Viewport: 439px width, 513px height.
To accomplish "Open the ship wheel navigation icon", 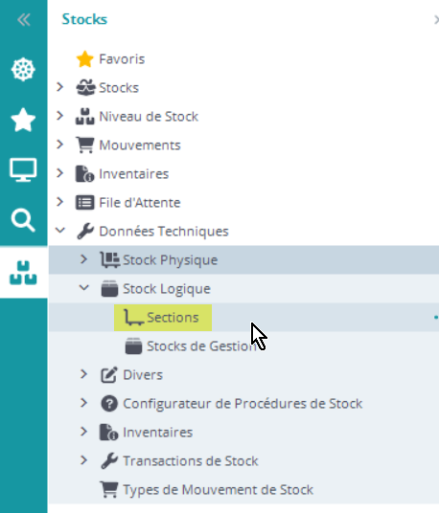I will (x=23, y=69).
